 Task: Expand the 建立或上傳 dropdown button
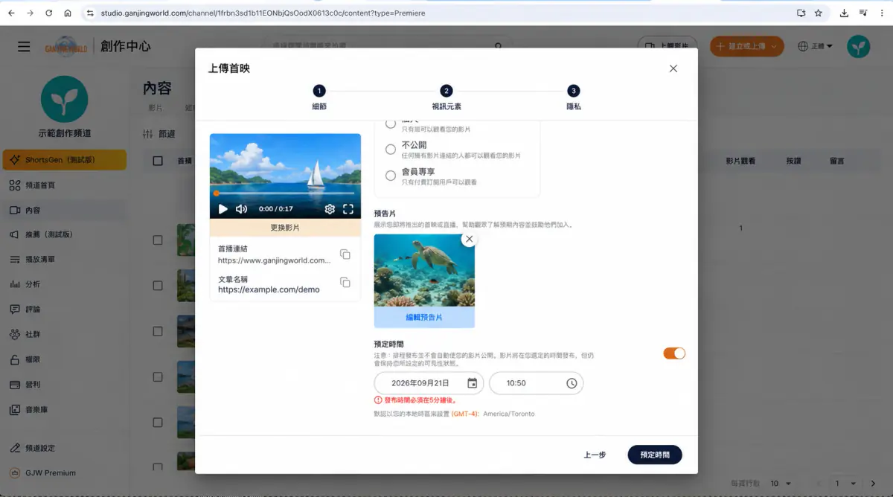pos(746,46)
